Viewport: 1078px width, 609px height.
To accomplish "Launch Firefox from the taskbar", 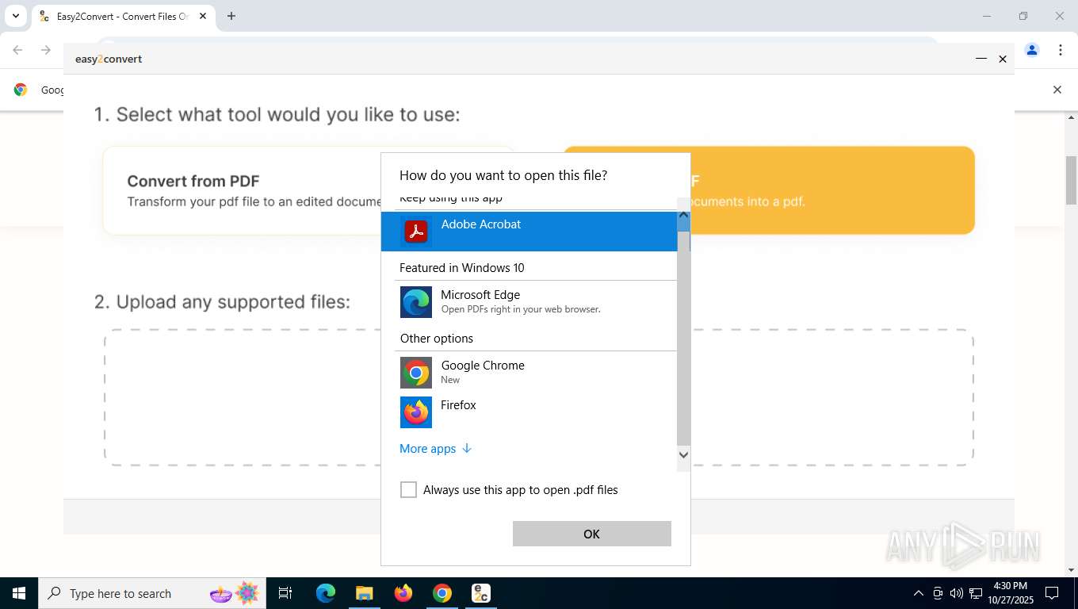I will 403,593.
